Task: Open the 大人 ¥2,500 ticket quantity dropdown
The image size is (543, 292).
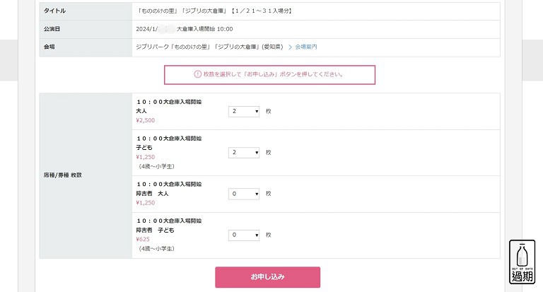Action: coord(244,111)
